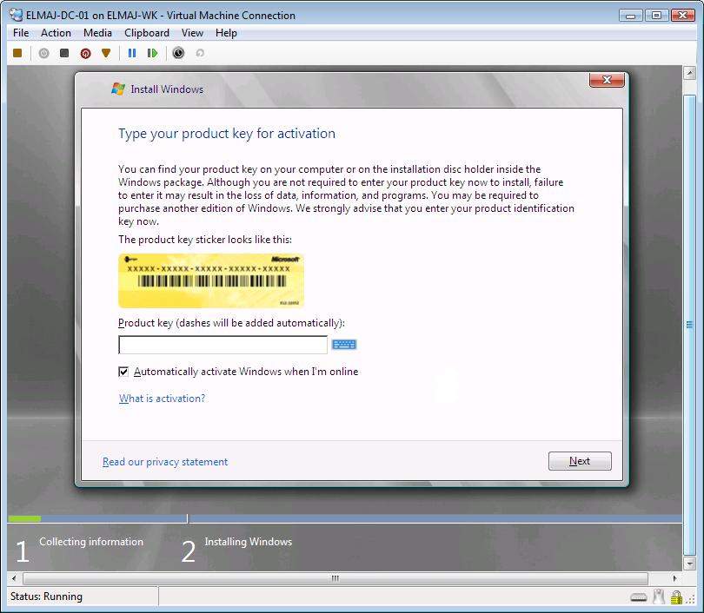Open the Read our privacy statement link

(x=165, y=462)
